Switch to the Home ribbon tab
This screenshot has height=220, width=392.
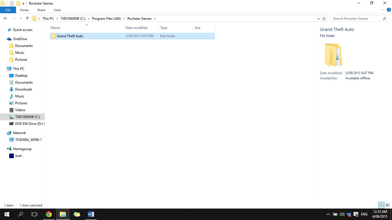click(x=24, y=10)
